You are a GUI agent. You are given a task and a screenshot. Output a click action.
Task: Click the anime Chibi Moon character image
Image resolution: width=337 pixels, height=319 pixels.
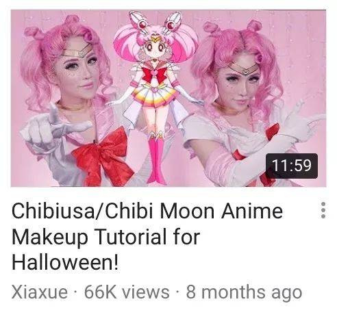click(156, 97)
